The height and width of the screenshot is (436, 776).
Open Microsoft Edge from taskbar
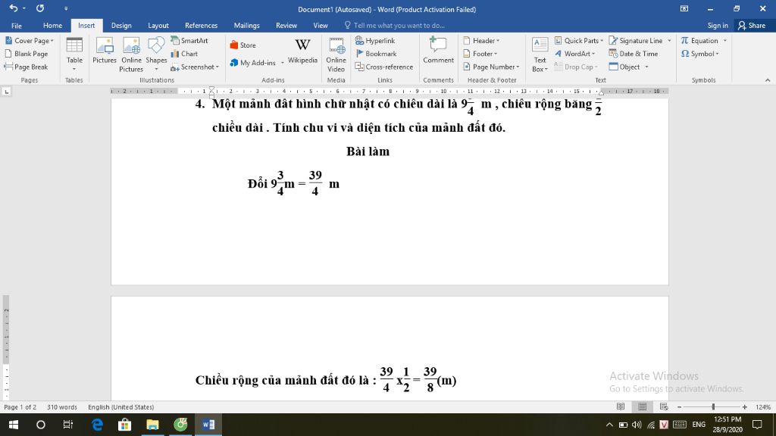97,425
